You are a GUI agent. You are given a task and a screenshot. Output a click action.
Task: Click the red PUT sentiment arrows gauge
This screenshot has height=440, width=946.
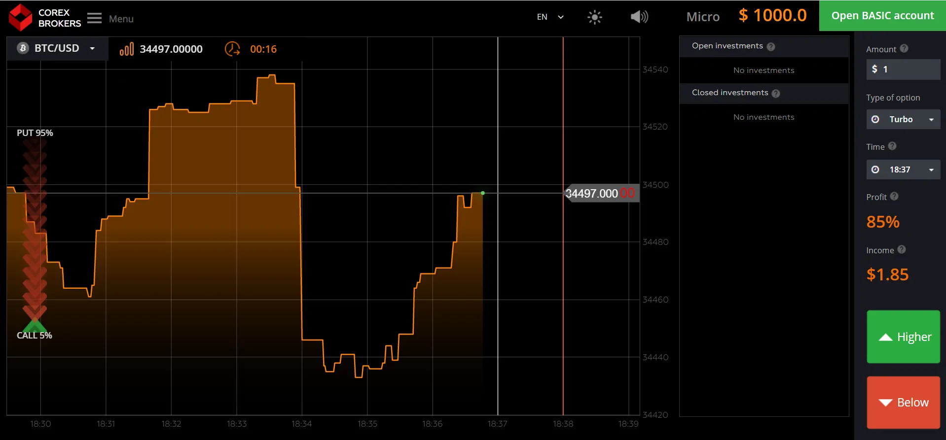coord(35,229)
